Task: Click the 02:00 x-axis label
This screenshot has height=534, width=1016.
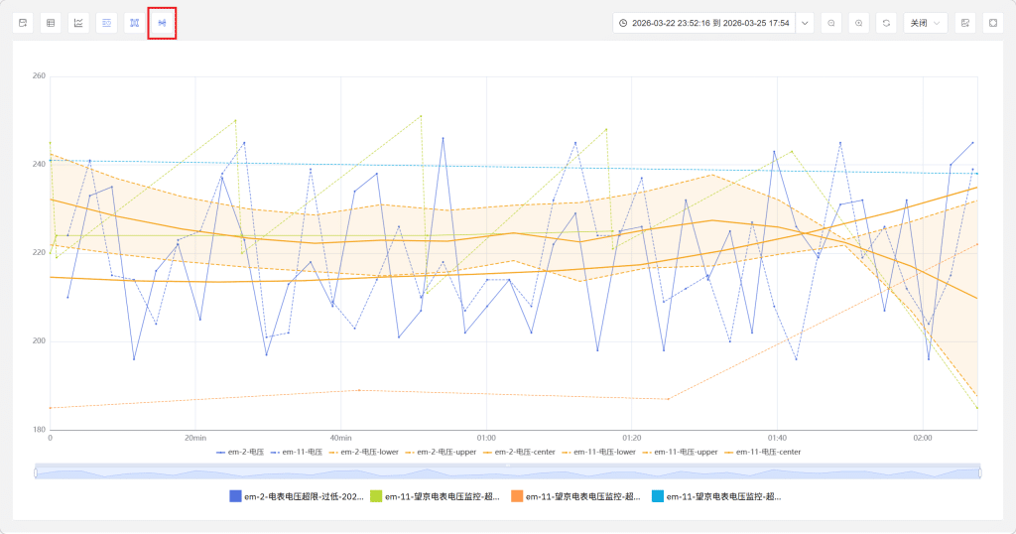Action: click(x=923, y=438)
